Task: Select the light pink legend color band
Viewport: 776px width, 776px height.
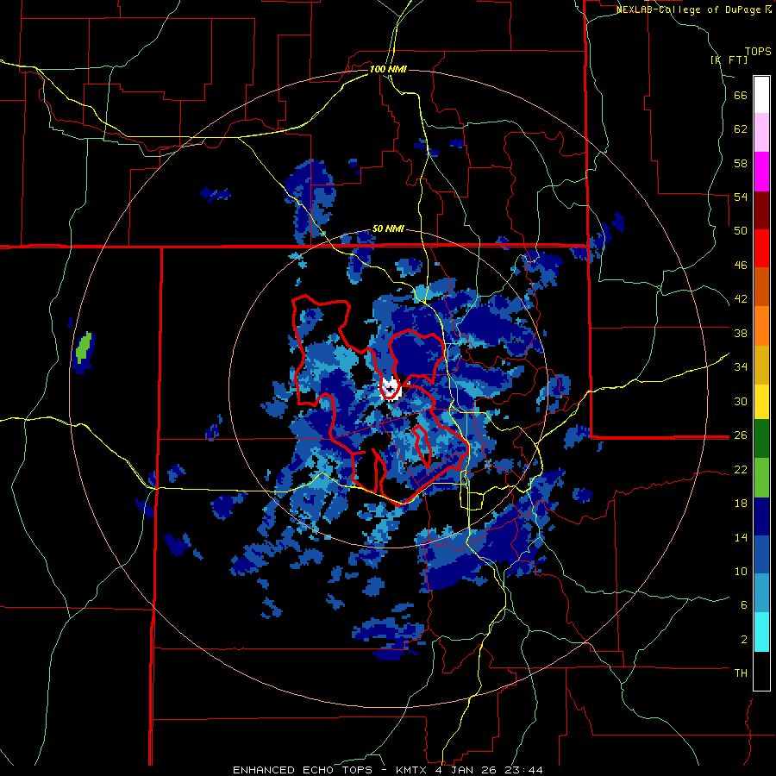Action: click(x=761, y=133)
